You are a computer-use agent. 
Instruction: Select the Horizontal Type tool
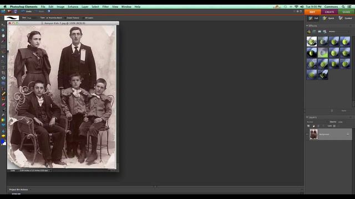tap(3, 67)
